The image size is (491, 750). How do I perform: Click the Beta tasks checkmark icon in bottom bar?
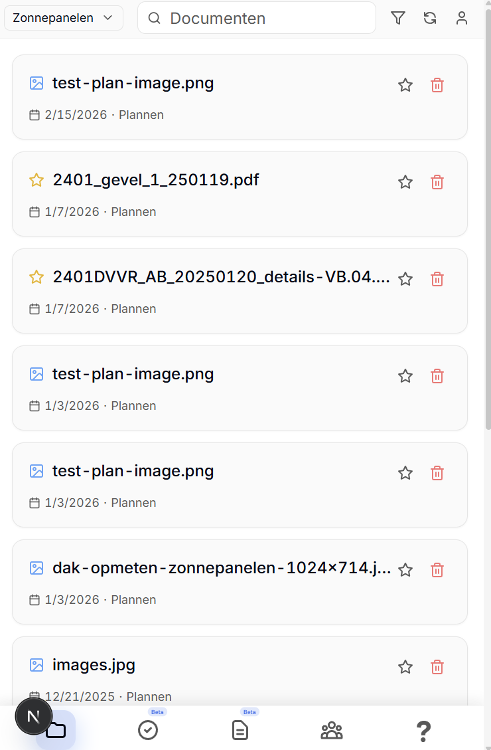click(x=148, y=729)
